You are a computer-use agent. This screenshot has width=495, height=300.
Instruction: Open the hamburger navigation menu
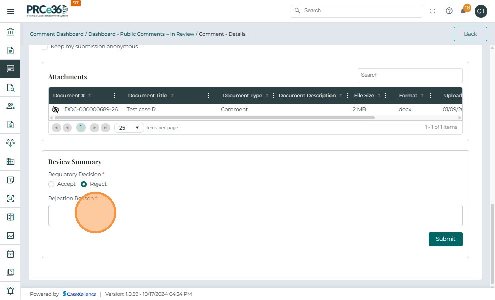pos(10,11)
